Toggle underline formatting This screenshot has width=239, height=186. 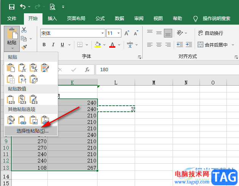(62, 45)
